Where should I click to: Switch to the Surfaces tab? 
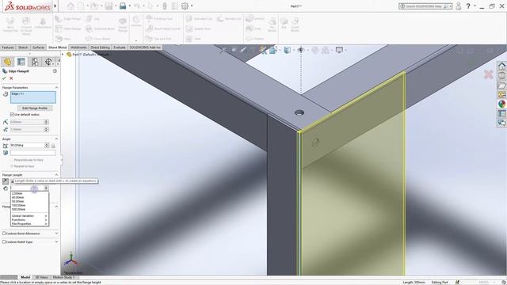click(x=39, y=47)
